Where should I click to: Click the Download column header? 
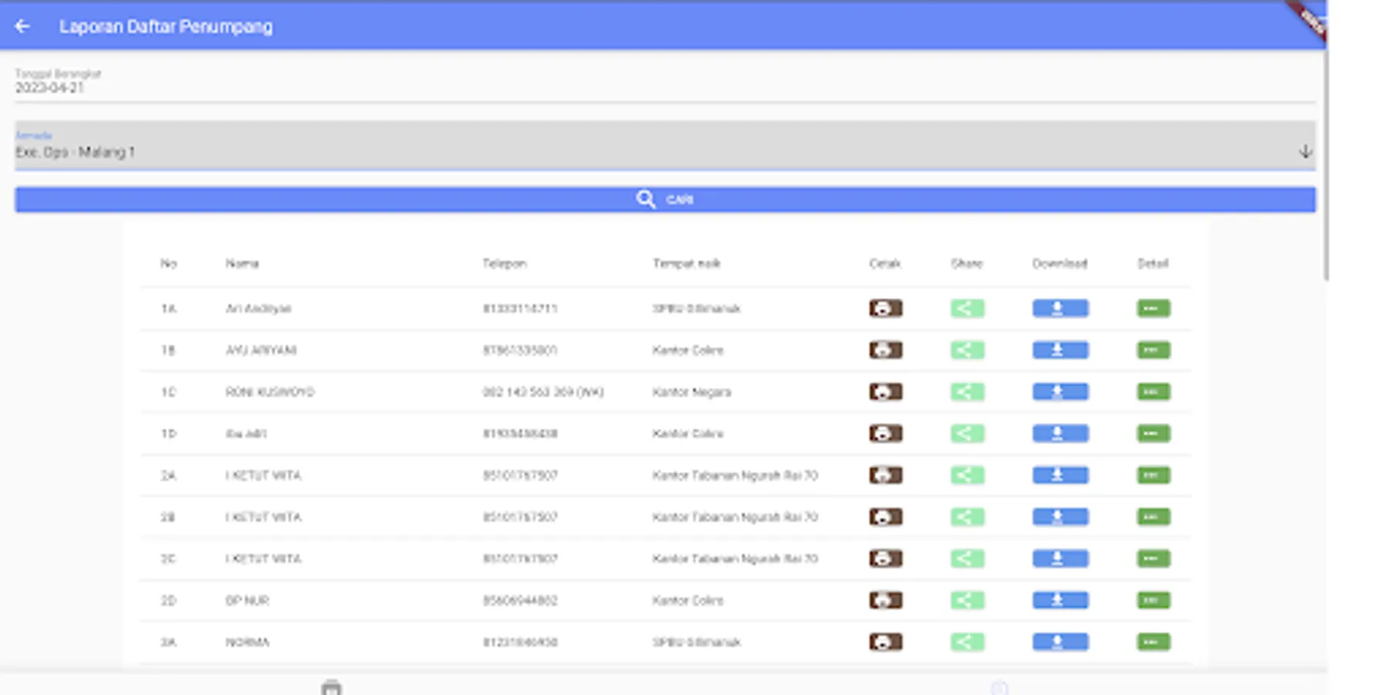(1059, 264)
